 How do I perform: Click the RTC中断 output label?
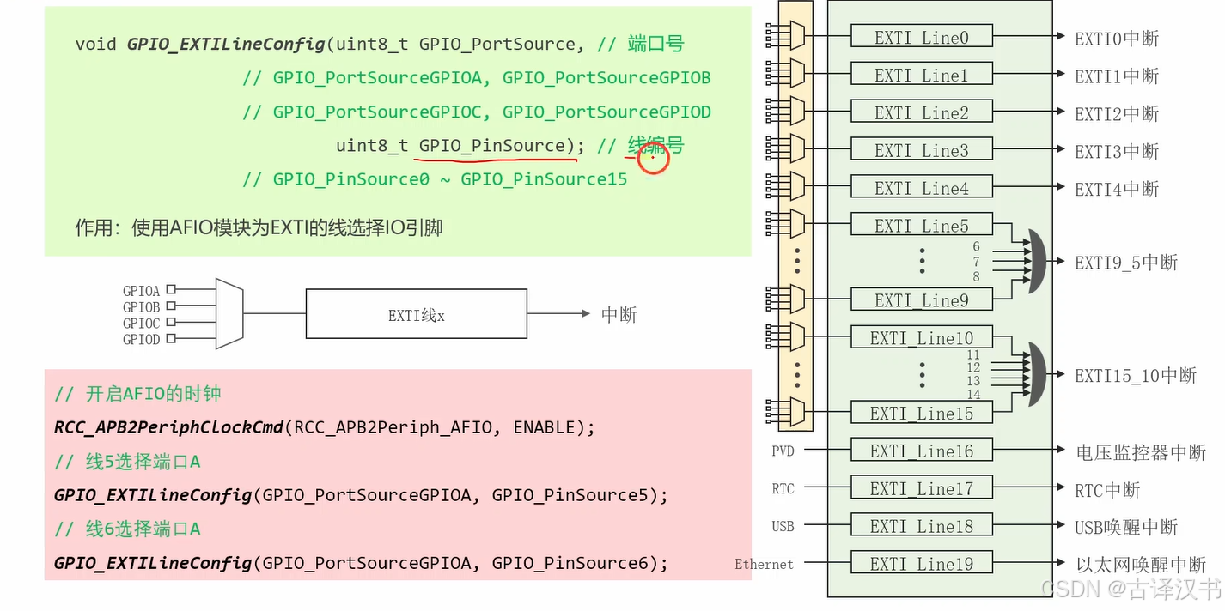point(1107,490)
